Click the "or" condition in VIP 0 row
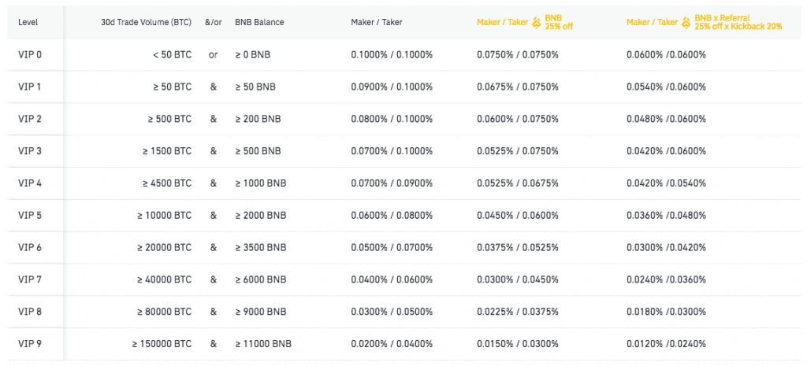The image size is (807, 366). 213,54
